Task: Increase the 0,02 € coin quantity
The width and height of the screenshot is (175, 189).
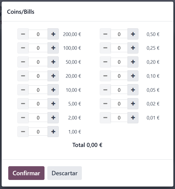Action: 133,104
